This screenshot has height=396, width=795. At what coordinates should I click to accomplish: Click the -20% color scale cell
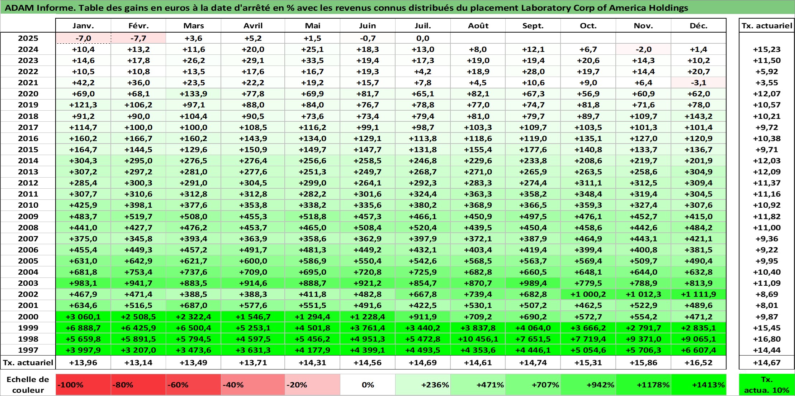[x=312, y=385]
